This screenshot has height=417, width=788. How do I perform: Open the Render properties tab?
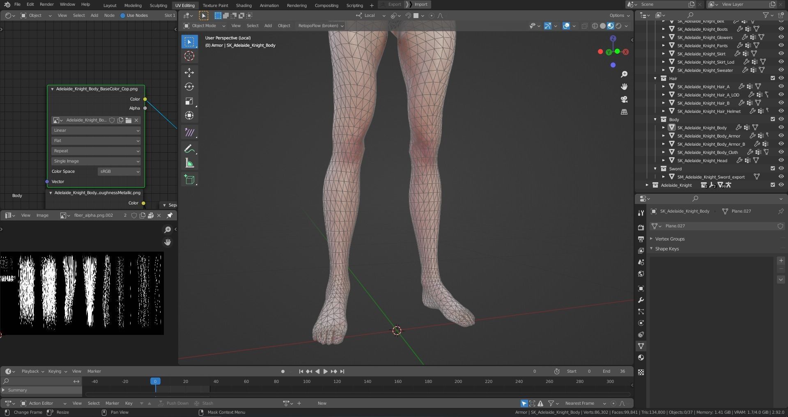641,227
